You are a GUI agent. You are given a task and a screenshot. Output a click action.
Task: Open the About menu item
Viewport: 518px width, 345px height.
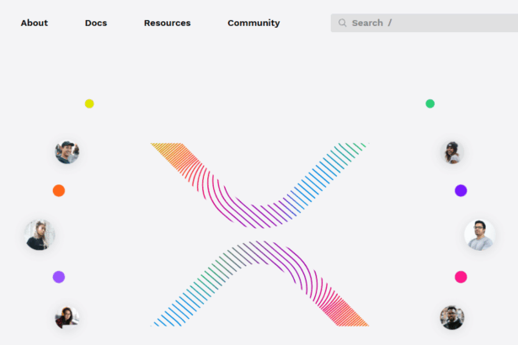coord(35,23)
